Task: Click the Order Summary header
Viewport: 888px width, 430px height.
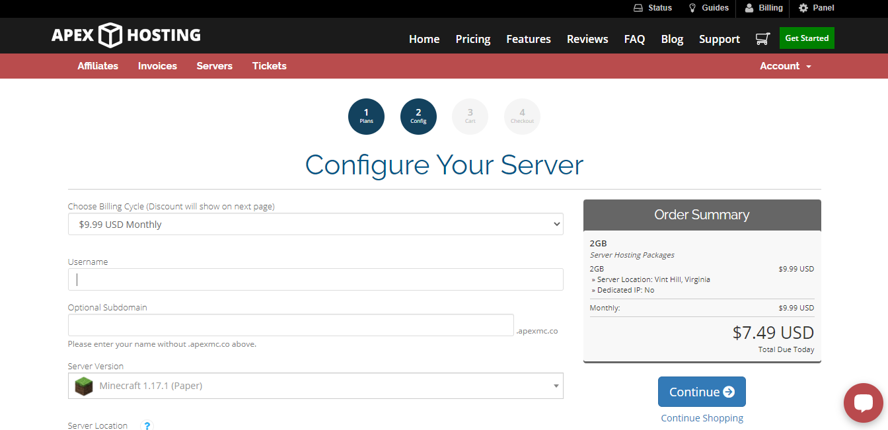Action: pyautogui.click(x=702, y=215)
